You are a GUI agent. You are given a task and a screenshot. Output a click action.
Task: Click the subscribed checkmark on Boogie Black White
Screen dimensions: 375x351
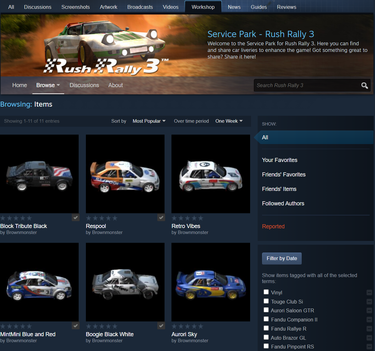tap(161, 326)
